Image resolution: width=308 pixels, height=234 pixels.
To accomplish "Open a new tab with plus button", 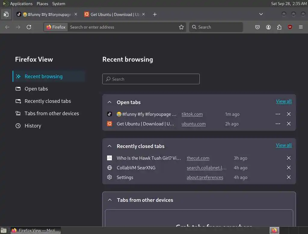I will click(x=155, y=14).
